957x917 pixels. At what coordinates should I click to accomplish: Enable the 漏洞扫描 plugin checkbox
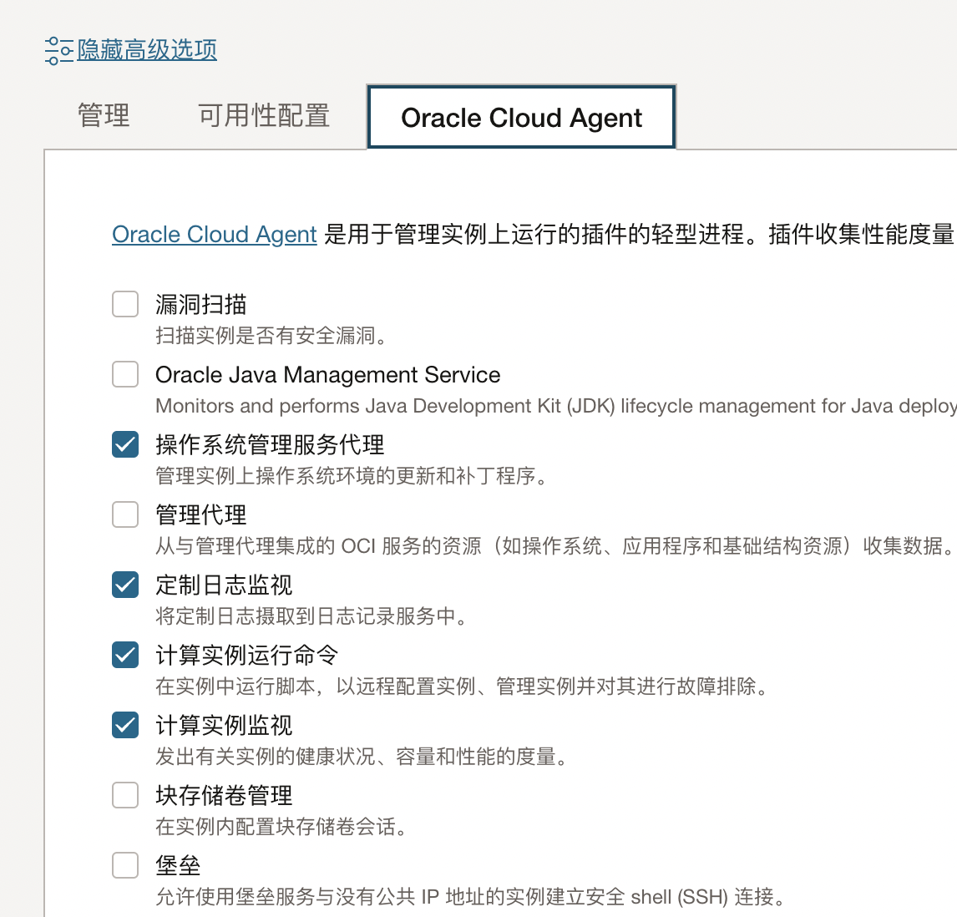[x=125, y=304]
